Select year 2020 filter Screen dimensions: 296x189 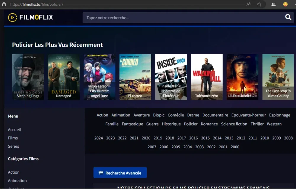pos(146,138)
